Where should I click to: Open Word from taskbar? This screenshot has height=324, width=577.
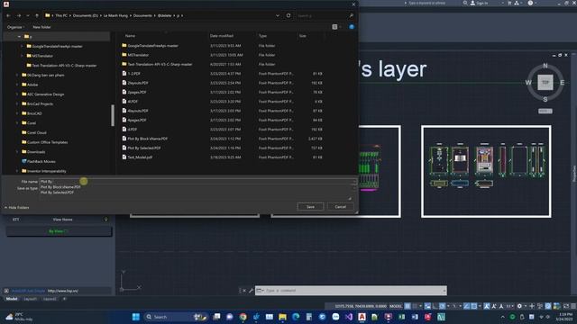point(415,317)
